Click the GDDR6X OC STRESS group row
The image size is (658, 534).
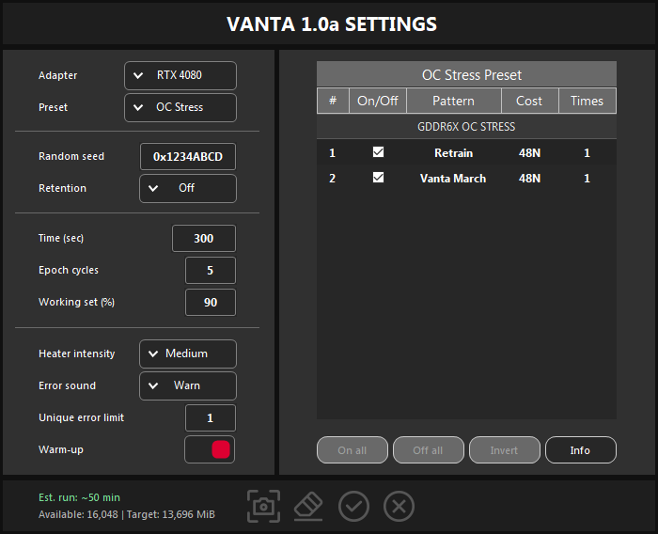tap(466, 127)
